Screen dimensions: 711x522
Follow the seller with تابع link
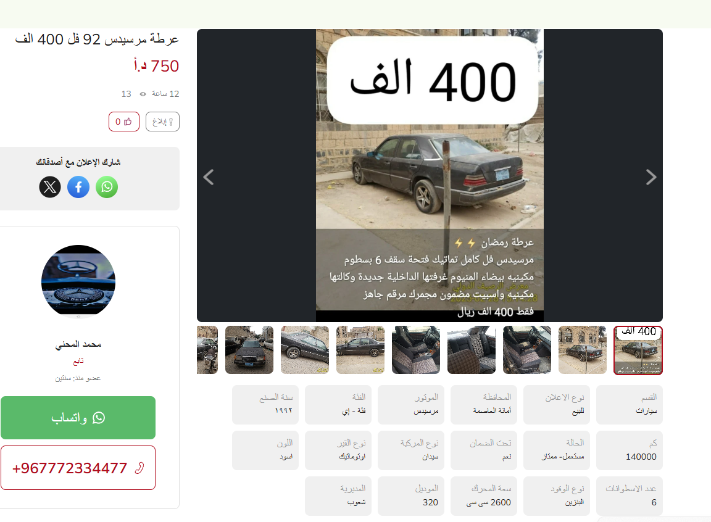tap(78, 361)
